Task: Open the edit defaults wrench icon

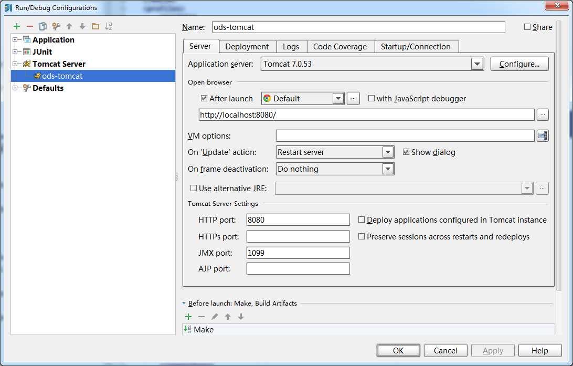Action: click(56, 26)
